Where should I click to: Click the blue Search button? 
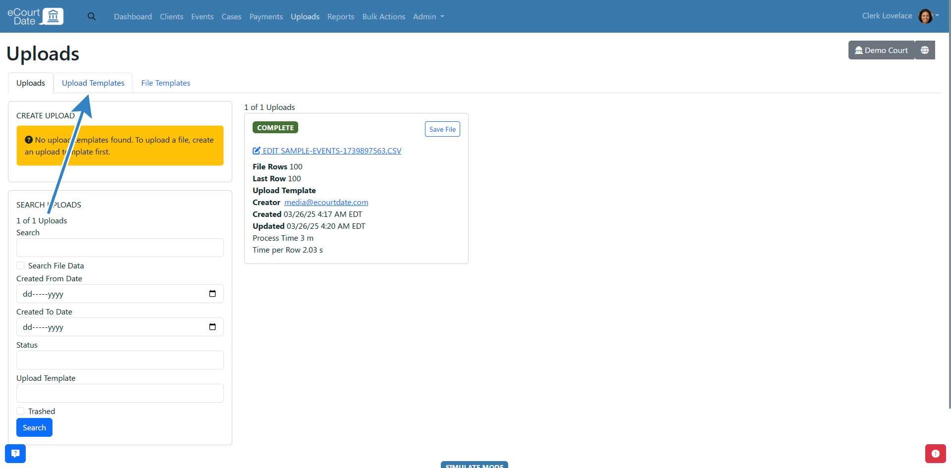pyautogui.click(x=34, y=427)
